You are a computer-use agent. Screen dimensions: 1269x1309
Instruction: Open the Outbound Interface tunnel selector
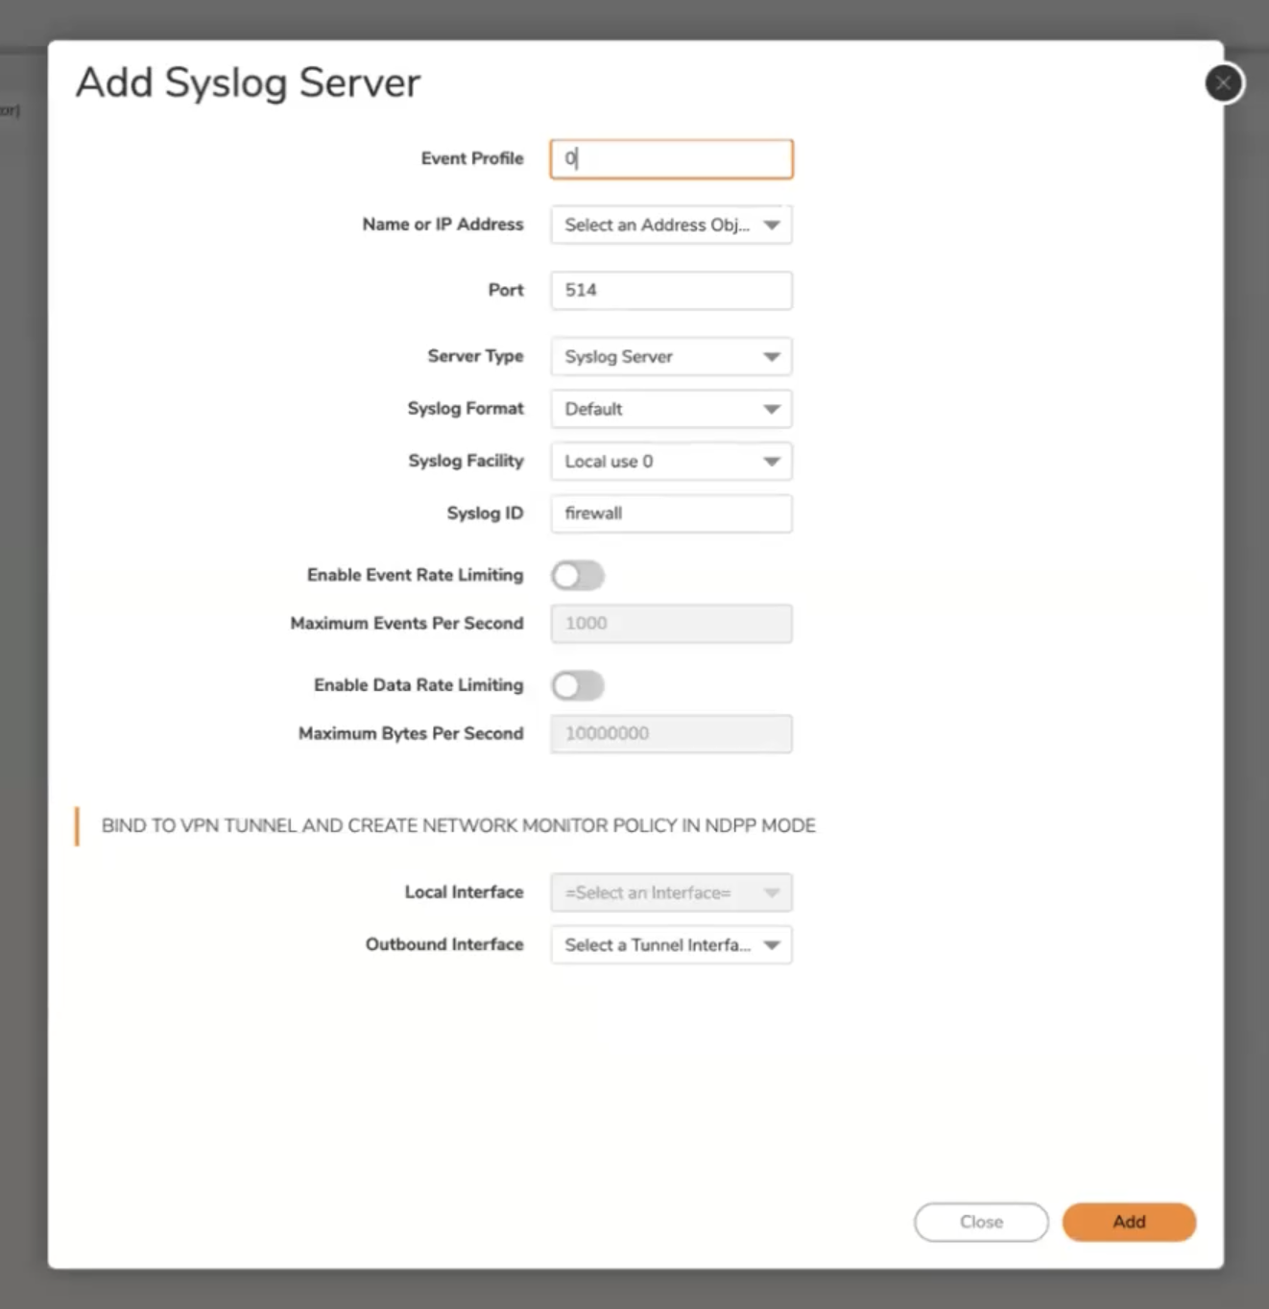[x=670, y=944]
